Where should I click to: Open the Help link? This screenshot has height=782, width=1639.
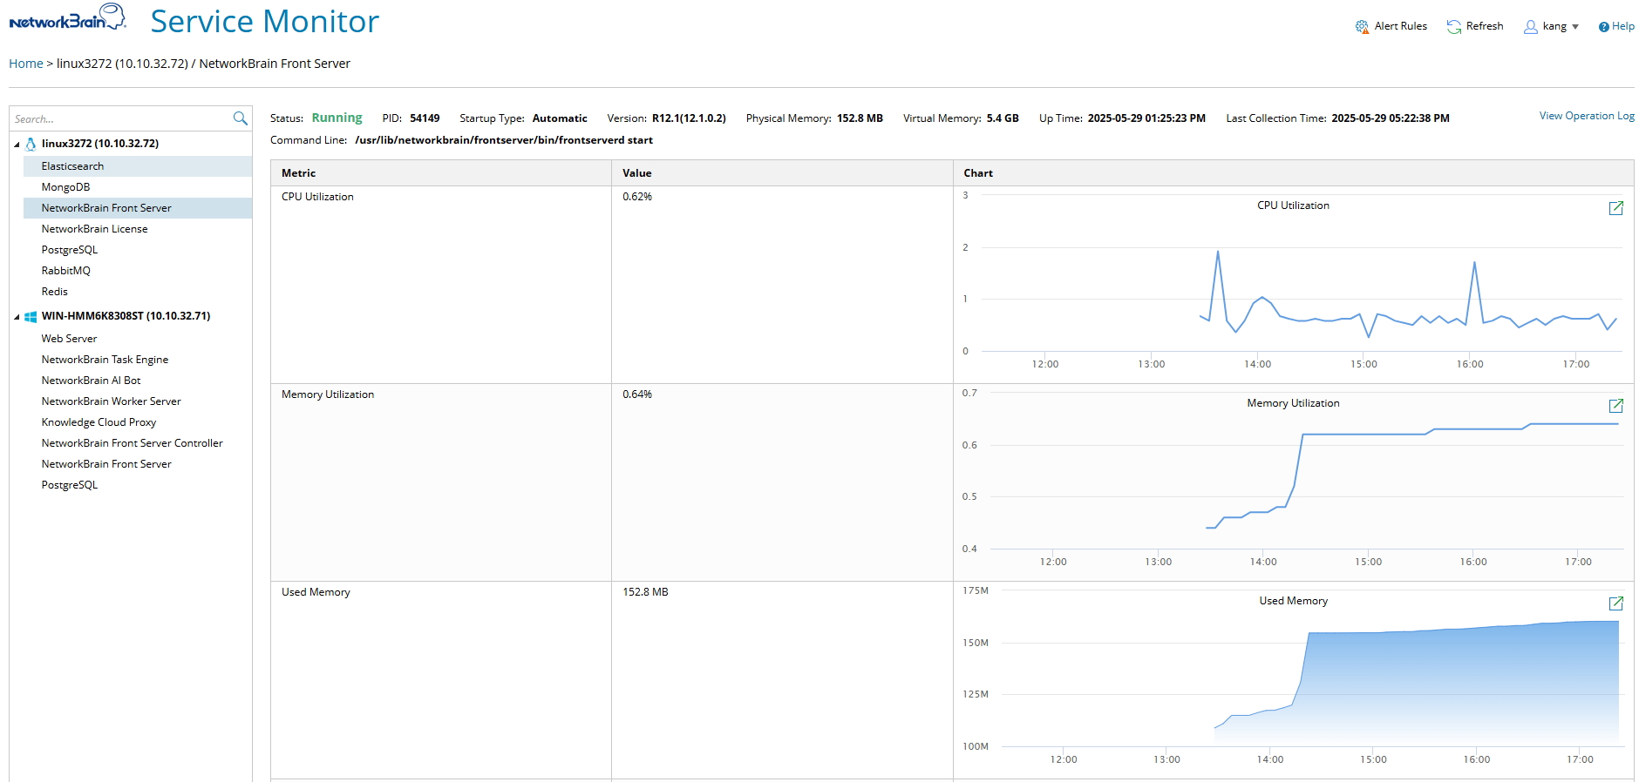click(x=1622, y=26)
